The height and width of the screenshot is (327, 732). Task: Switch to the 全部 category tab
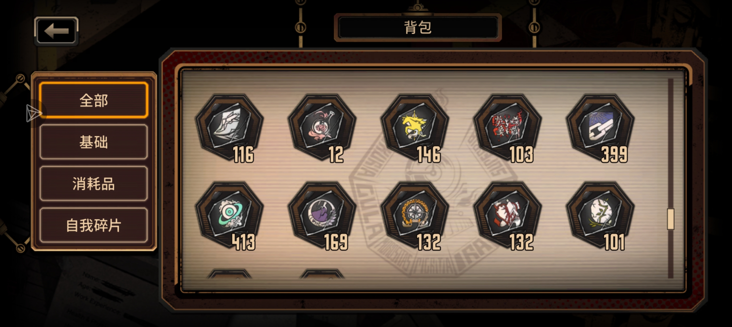click(x=94, y=100)
